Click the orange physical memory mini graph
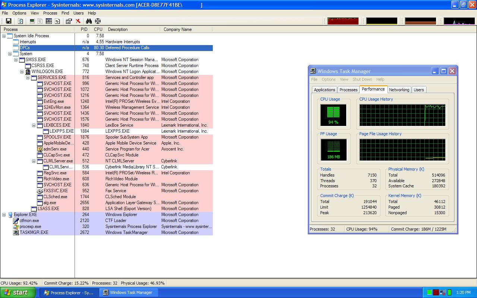 coord(420,21)
